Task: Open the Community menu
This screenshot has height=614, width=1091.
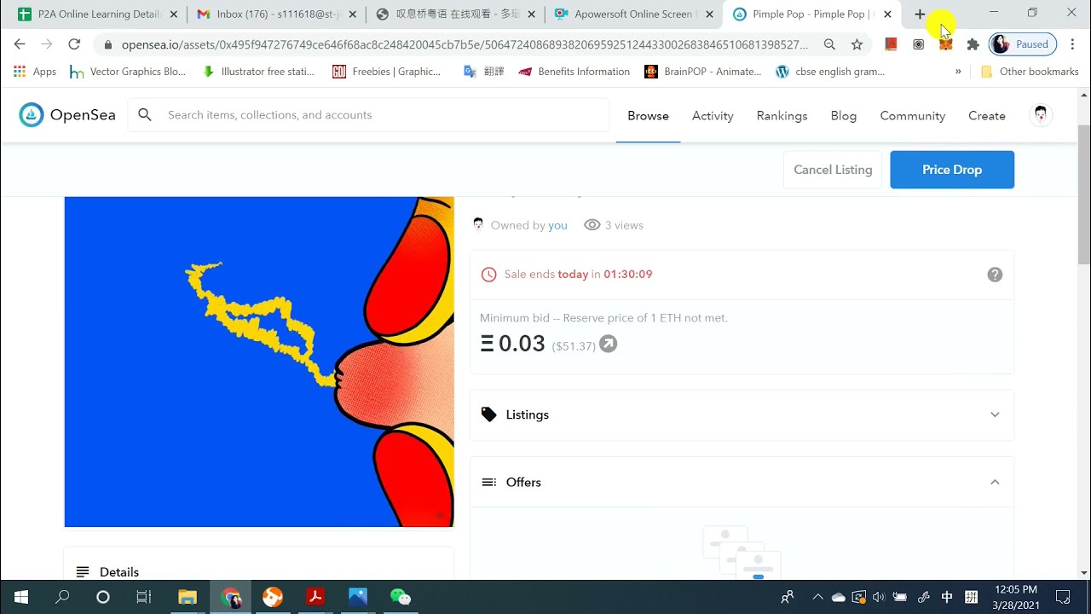Action: 912,116
